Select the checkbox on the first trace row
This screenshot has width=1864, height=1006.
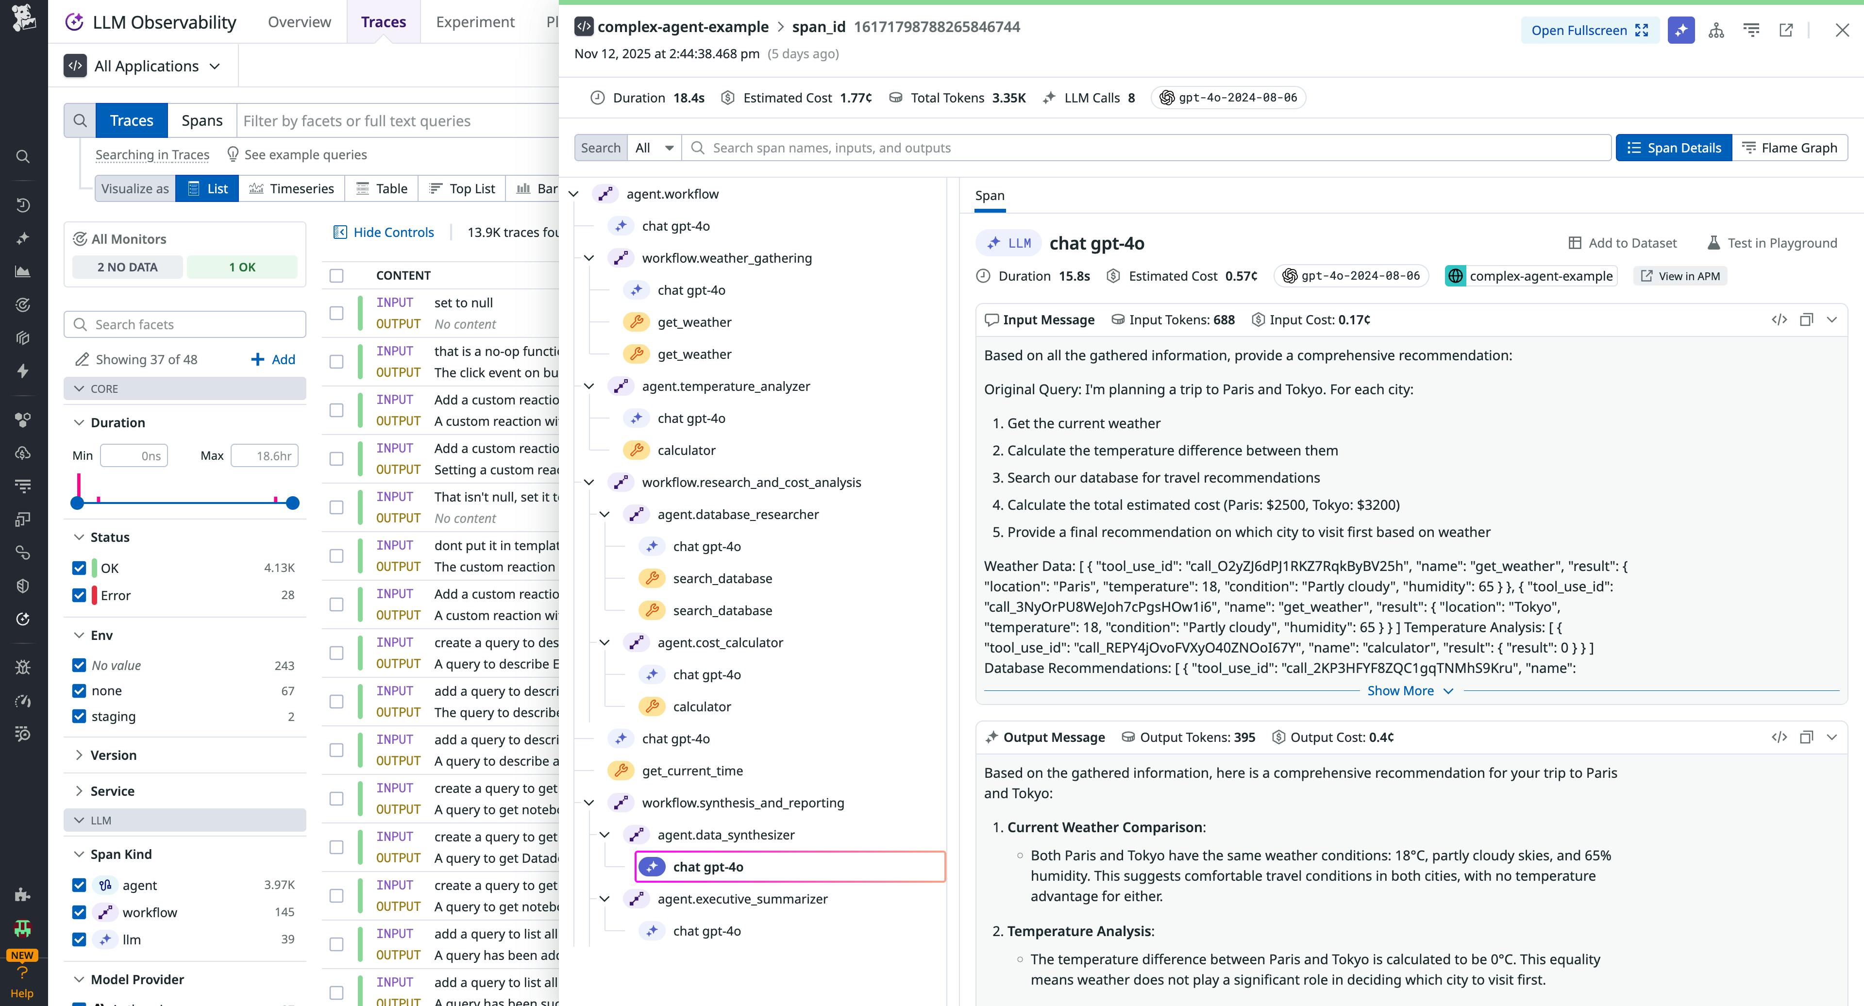[x=336, y=313]
